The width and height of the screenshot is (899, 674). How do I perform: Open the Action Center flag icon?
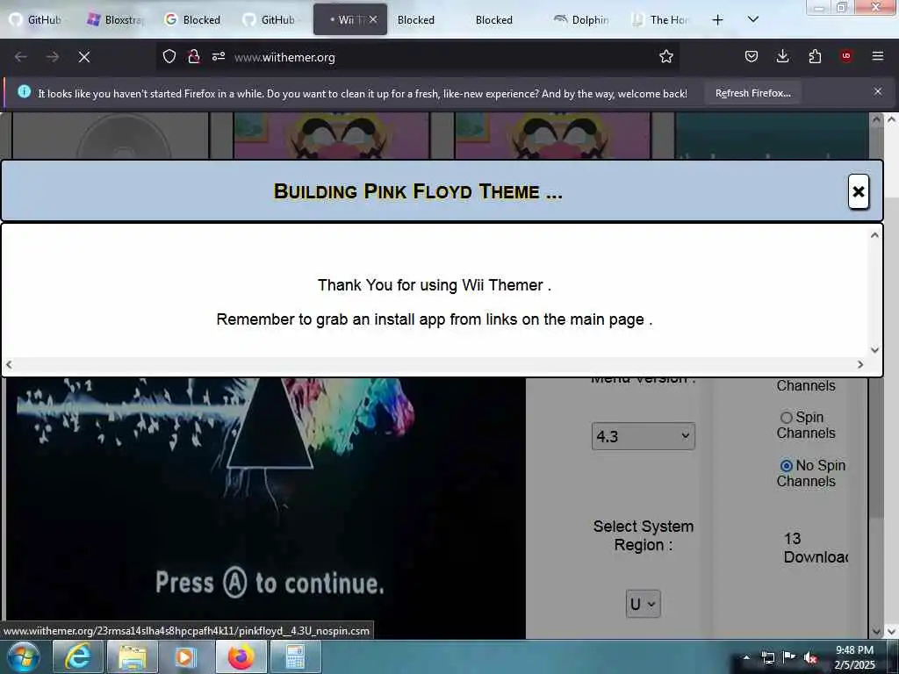(789, 657)
